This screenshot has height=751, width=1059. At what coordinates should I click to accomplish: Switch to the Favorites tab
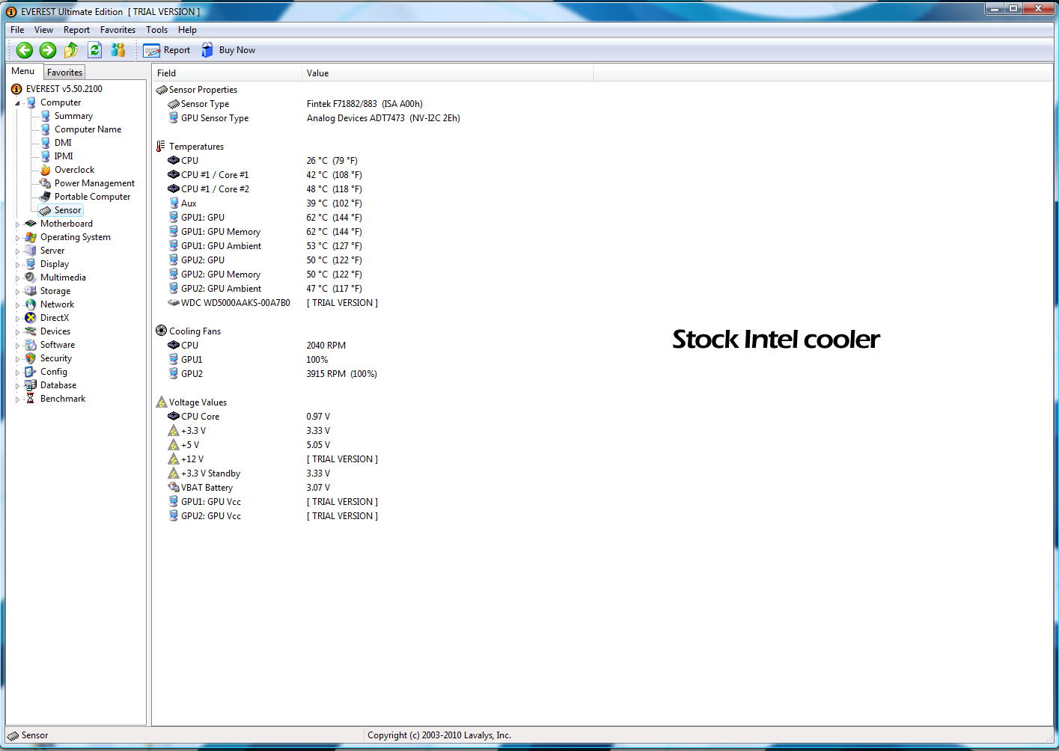click(64, 73)
